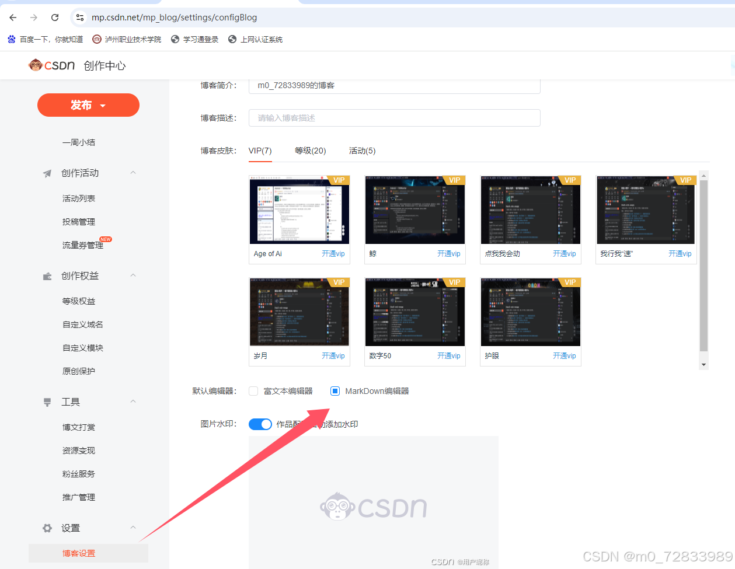
Task: Open 资源变现 in sidebar
Action: point(79,451)
